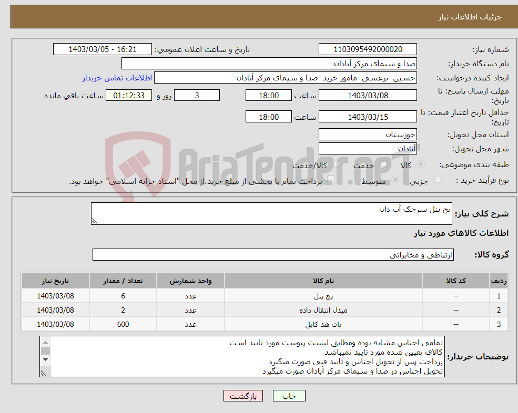Click the نام کالا column header
518x413 pixels.
tap(323, 281)
